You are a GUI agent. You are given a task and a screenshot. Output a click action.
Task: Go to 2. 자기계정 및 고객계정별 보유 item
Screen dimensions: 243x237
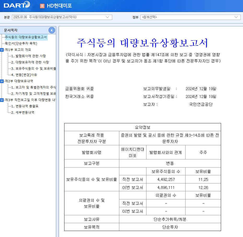tap(33, 94)
